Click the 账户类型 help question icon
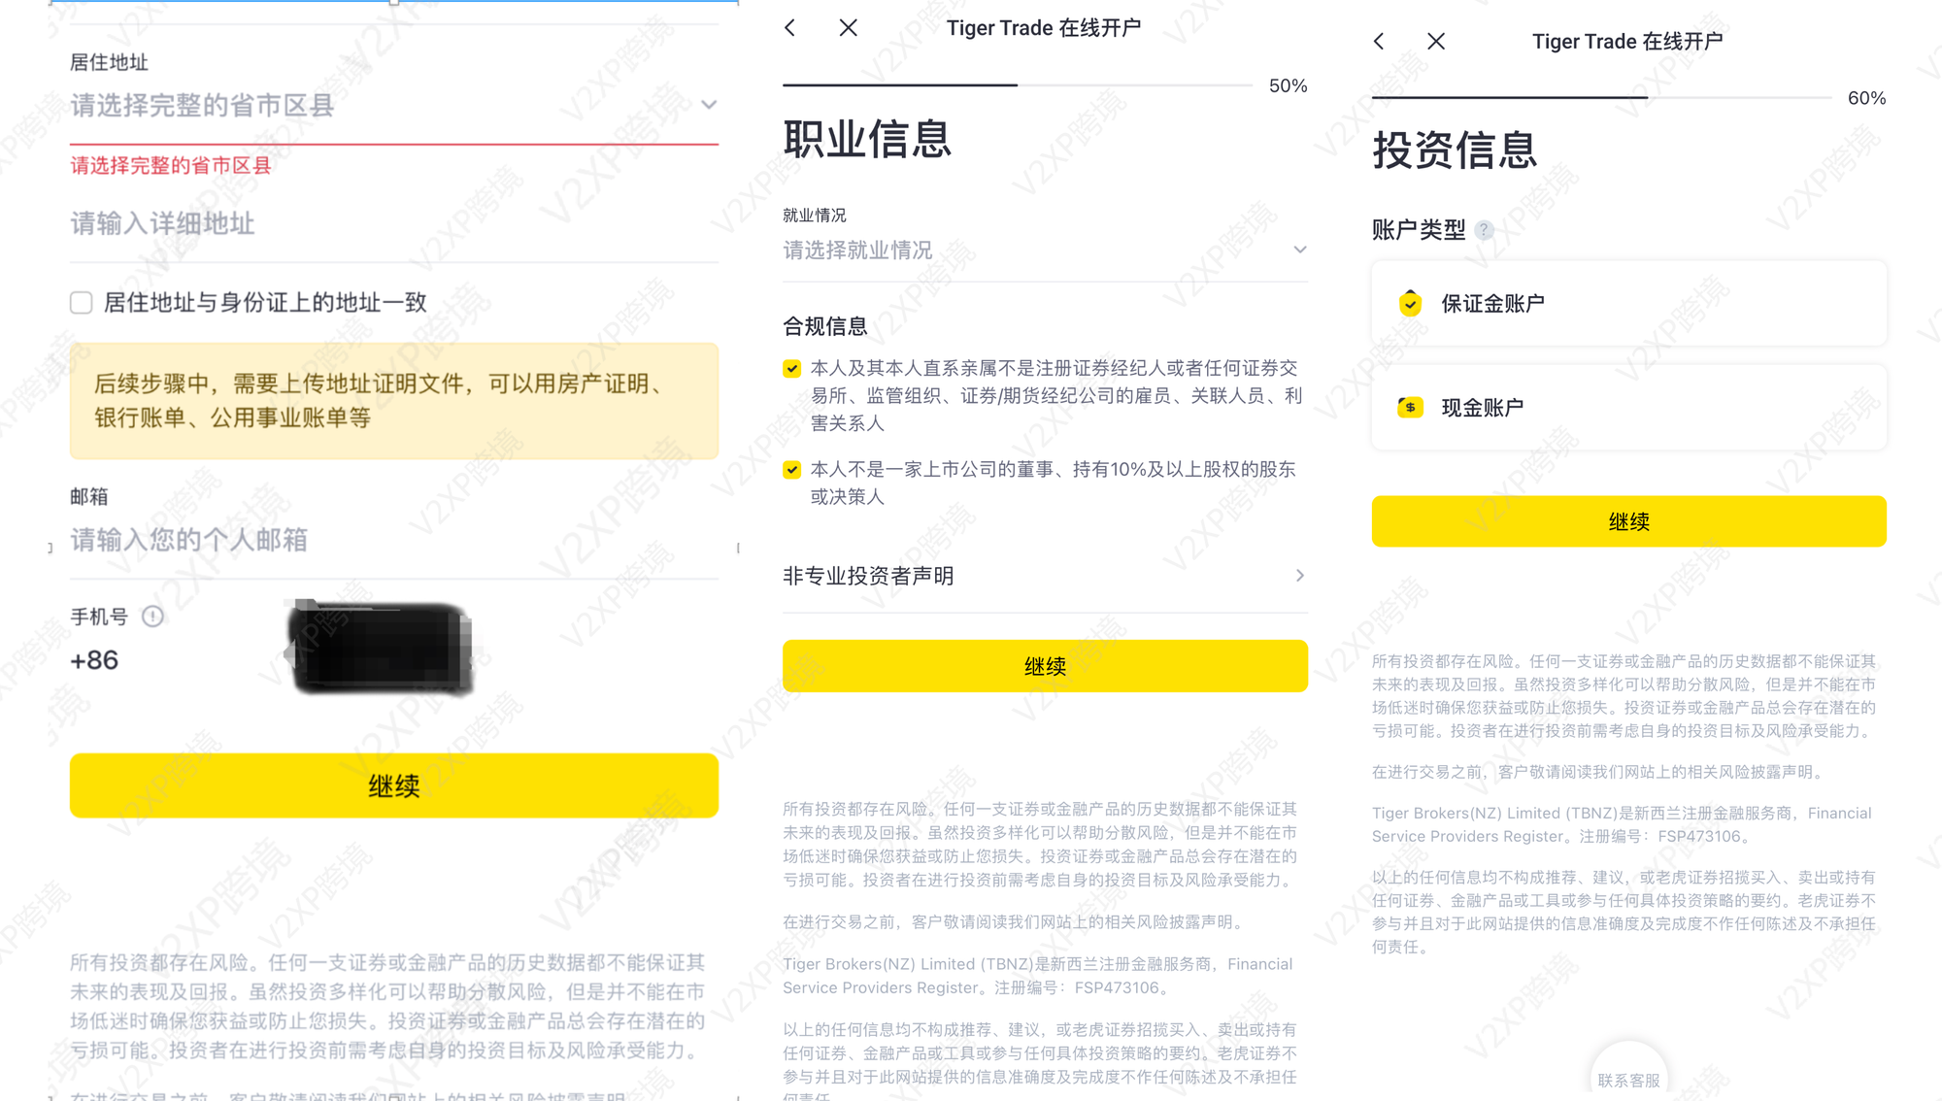The height and width of the screenshot is (1101, 1942). [1484, 230]
